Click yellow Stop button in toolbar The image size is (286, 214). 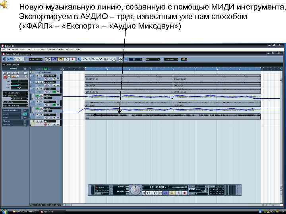pyautogui.click(x=60, y=59)
